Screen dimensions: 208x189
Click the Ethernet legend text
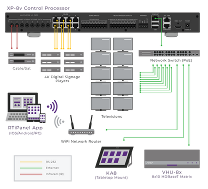point(52,168)
